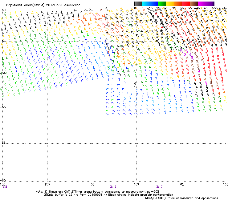Viewport: 228px width, 200px height.
Task: Click the '159' longitude axis label
Action: 136,184
